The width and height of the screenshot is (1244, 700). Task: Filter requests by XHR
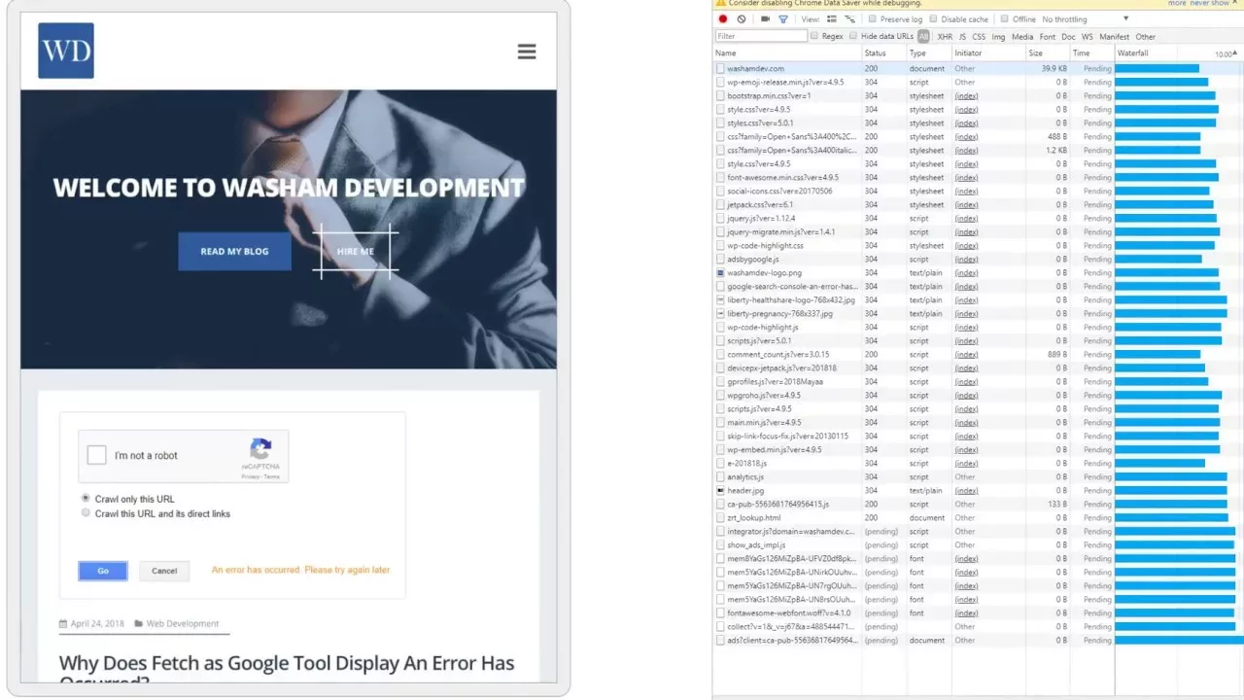point(945,37)
